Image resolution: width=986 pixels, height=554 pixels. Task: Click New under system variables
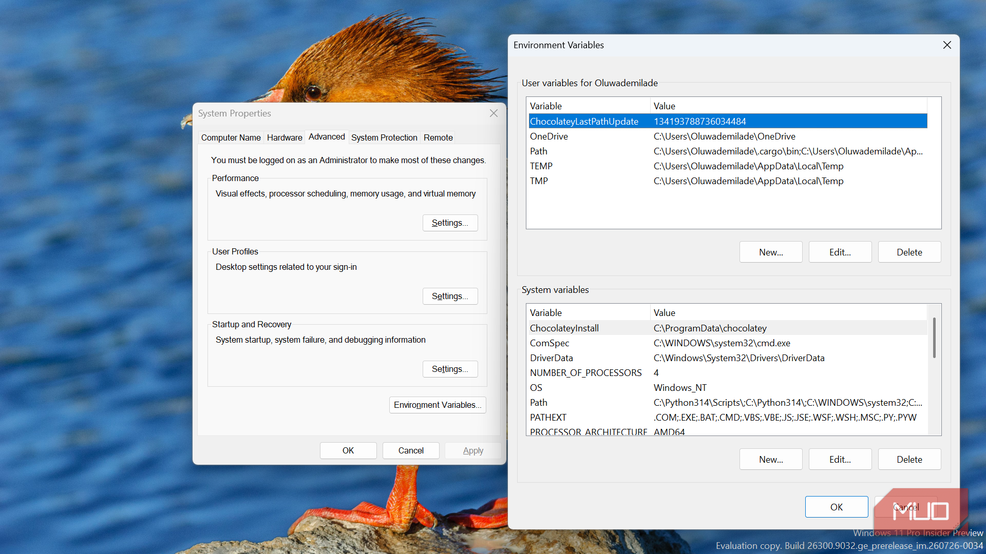click(771, 460)
